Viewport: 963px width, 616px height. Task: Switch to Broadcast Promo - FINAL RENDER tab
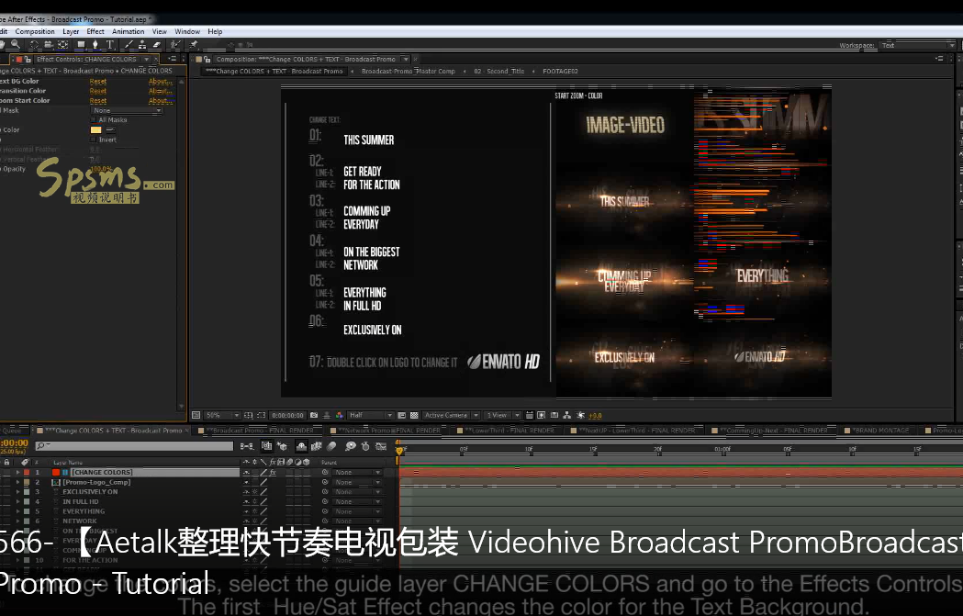[259, 431]
